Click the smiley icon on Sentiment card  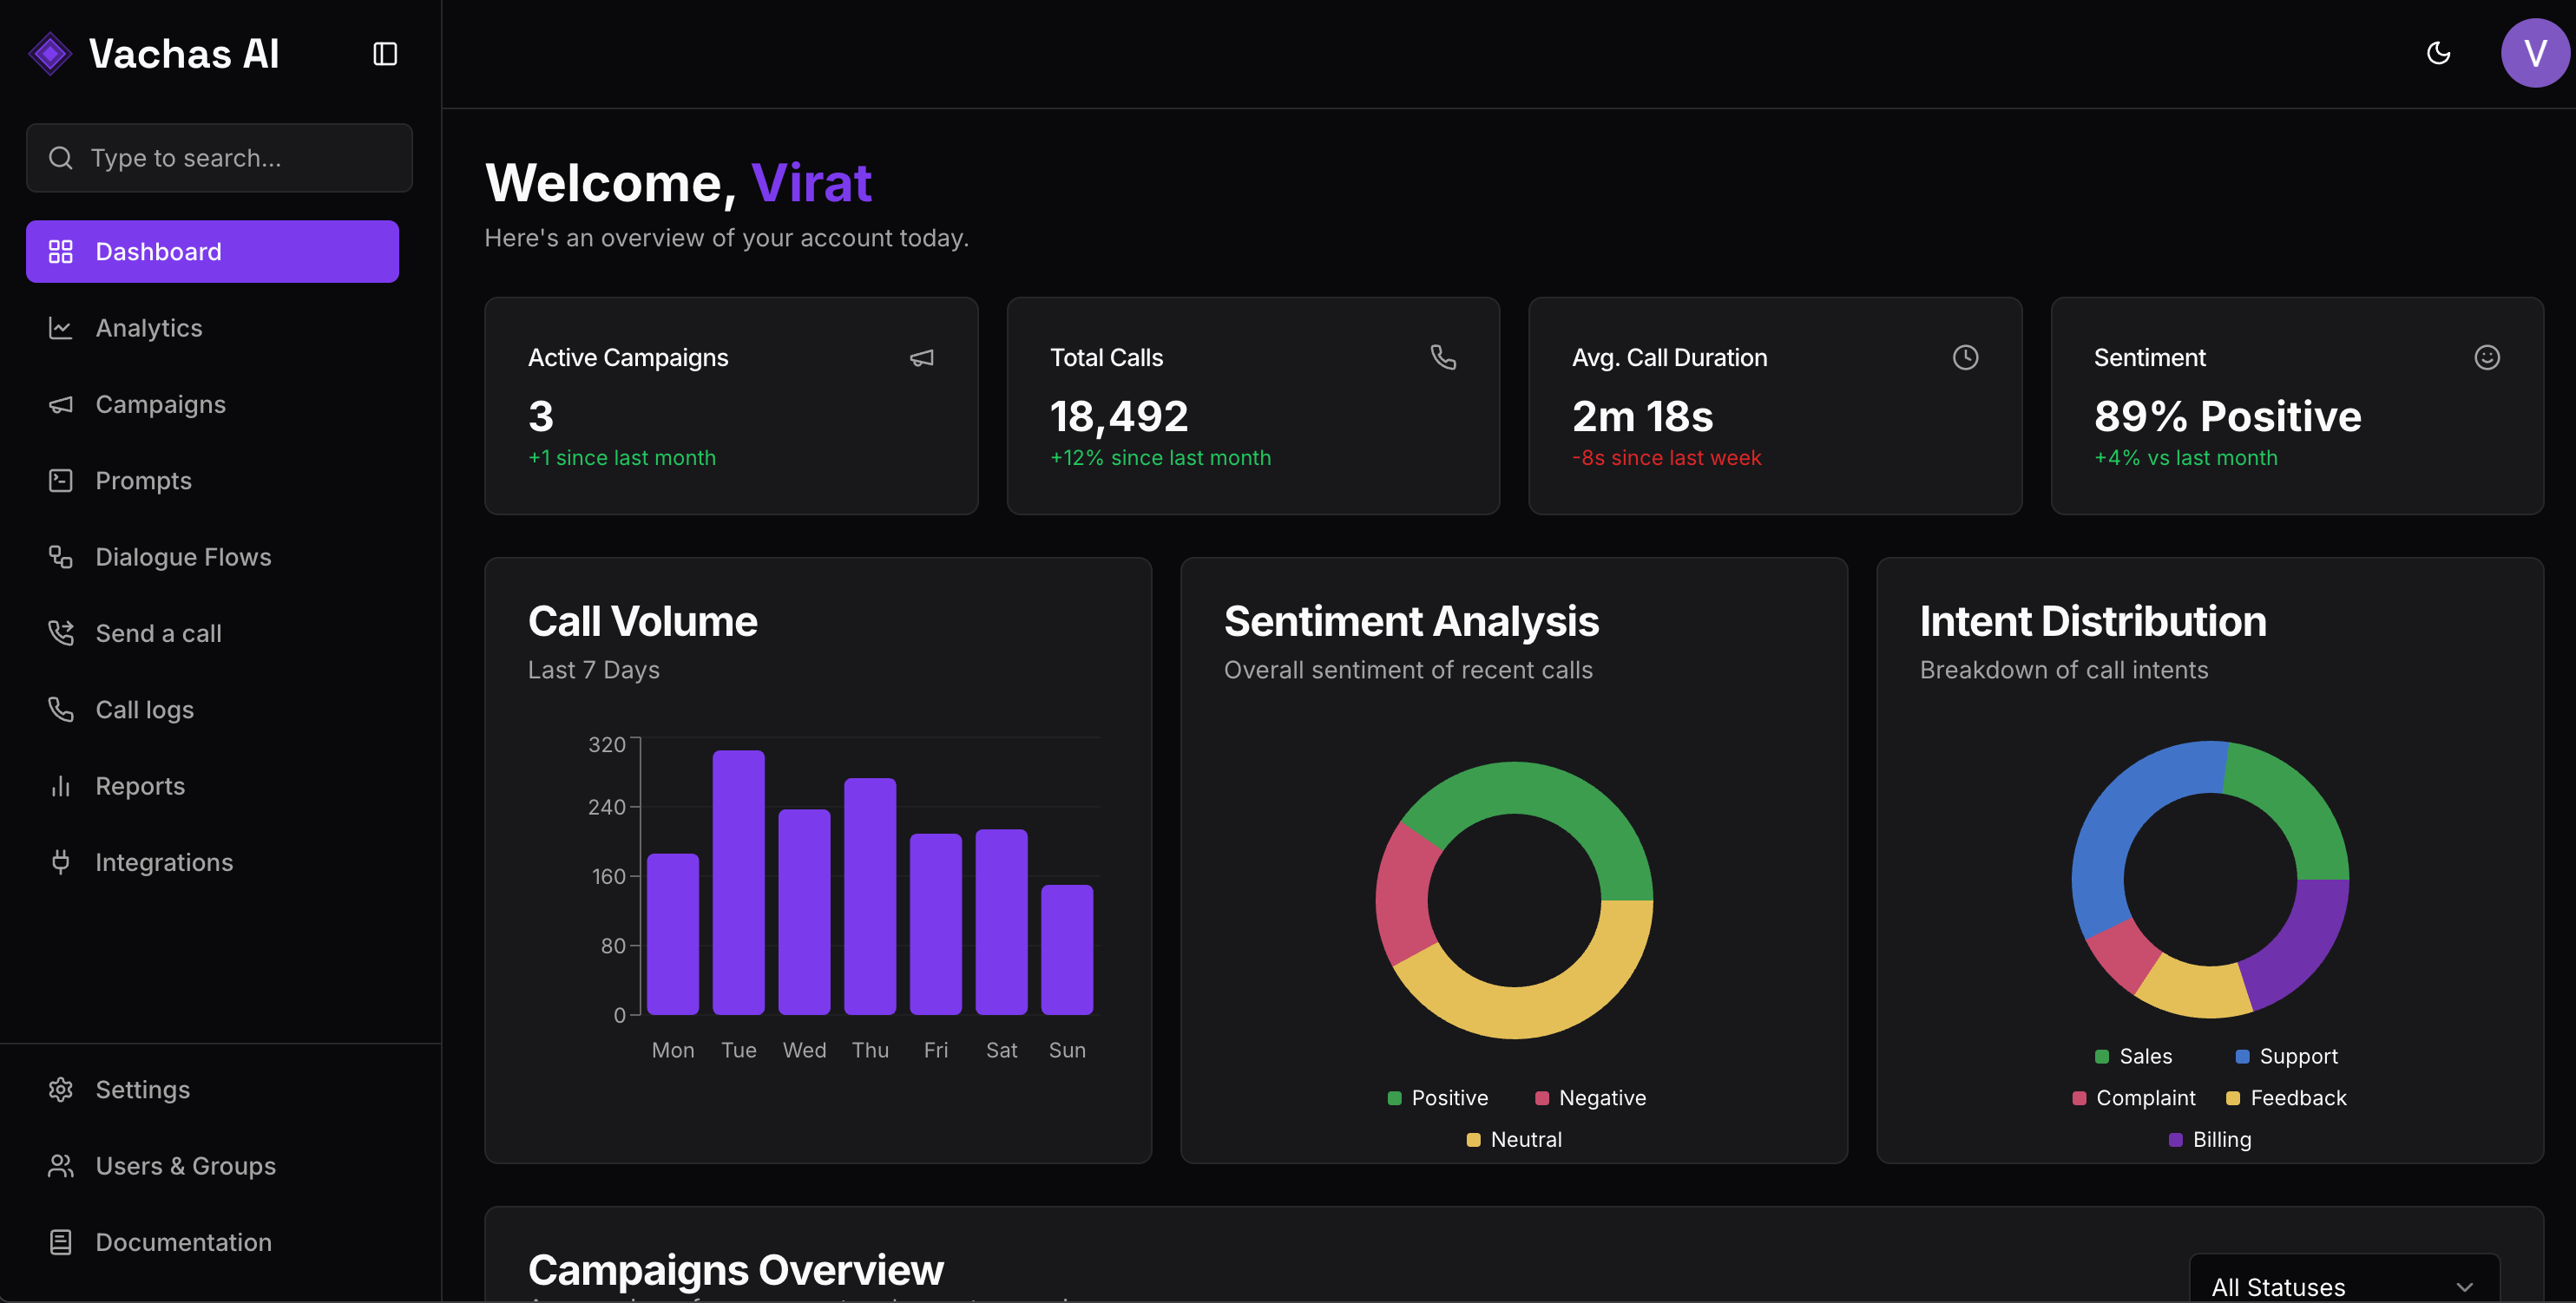coord(2488,357)
